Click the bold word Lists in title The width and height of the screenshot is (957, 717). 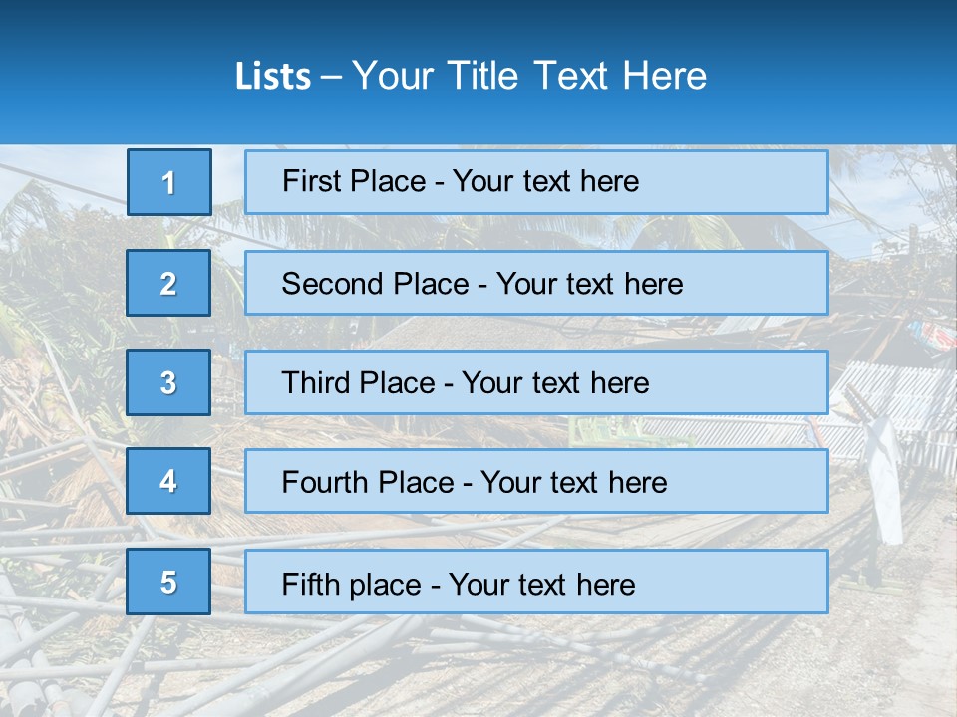pos(273,76)
